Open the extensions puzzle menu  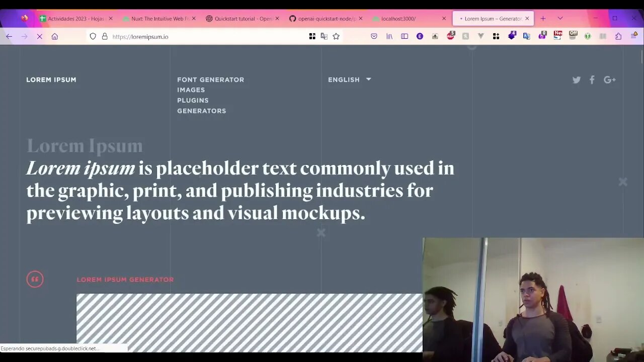coord(618,36)
